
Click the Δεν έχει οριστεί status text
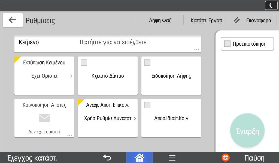(x=44, y=132)
